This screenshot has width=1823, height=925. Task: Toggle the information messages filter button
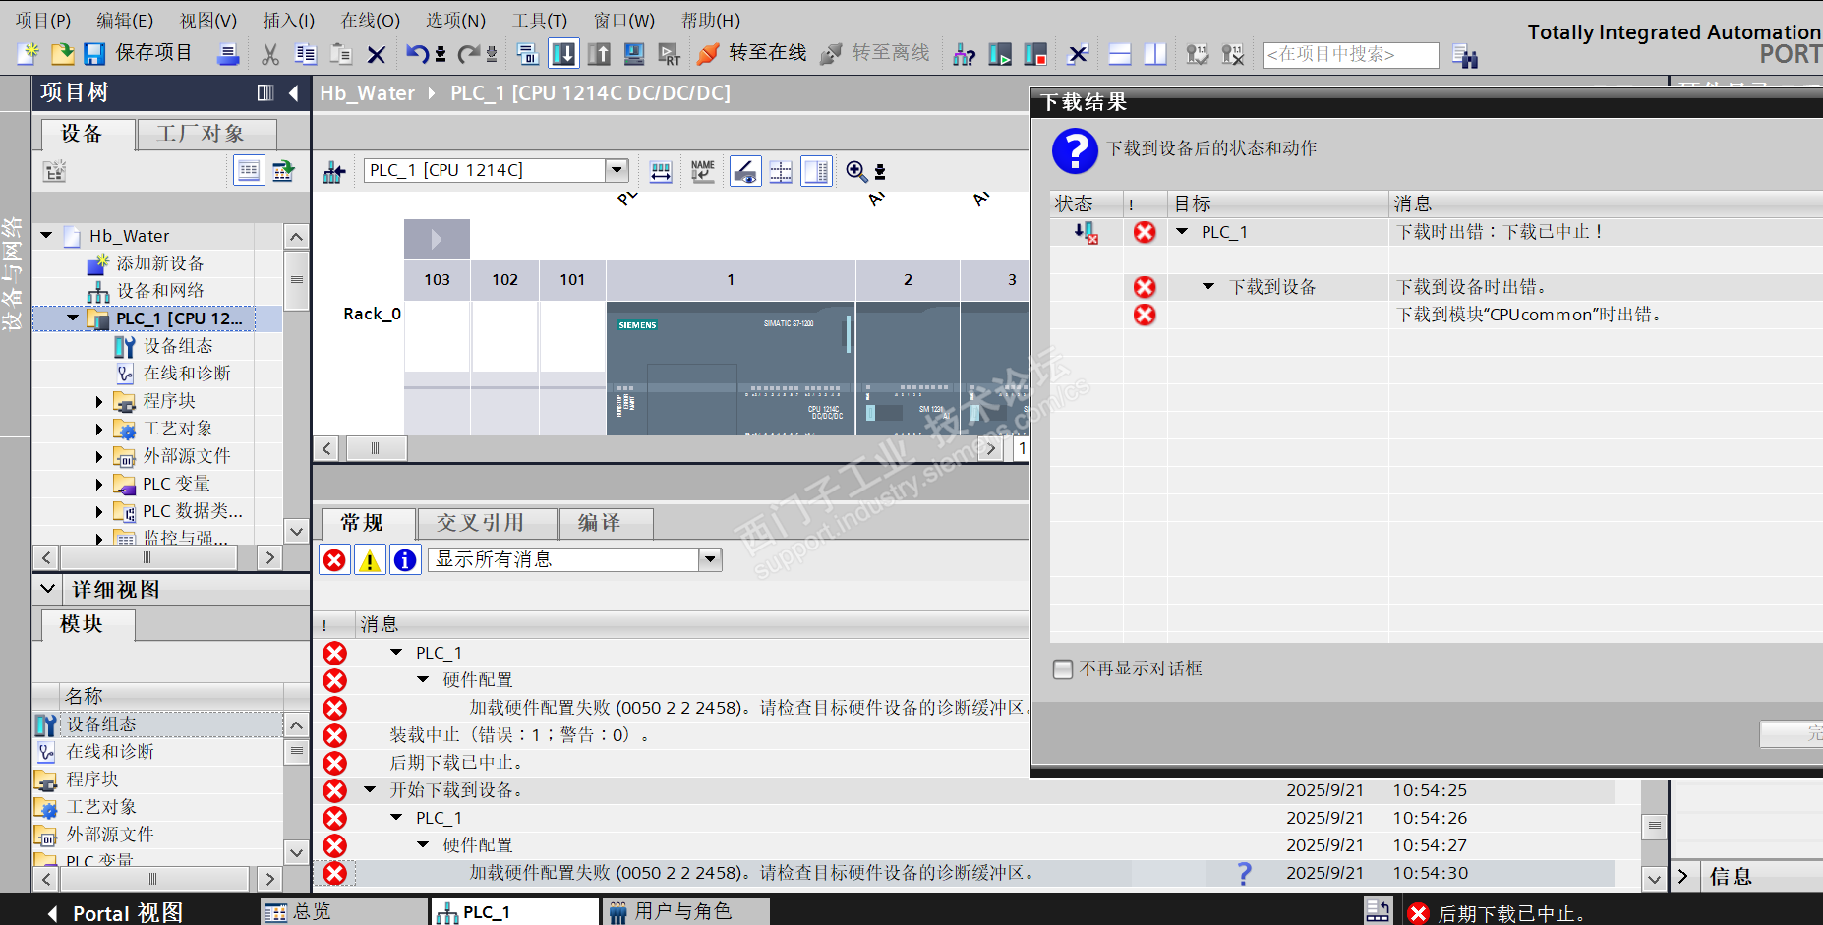(x=405, y=559)
